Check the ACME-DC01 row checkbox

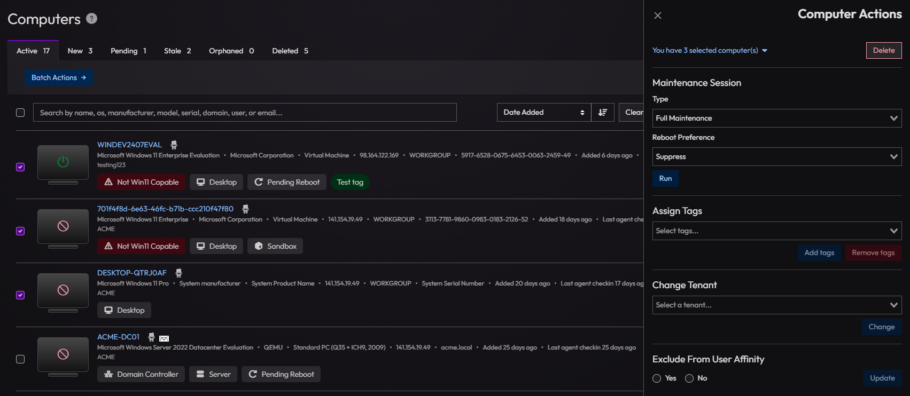pos(20,359)
